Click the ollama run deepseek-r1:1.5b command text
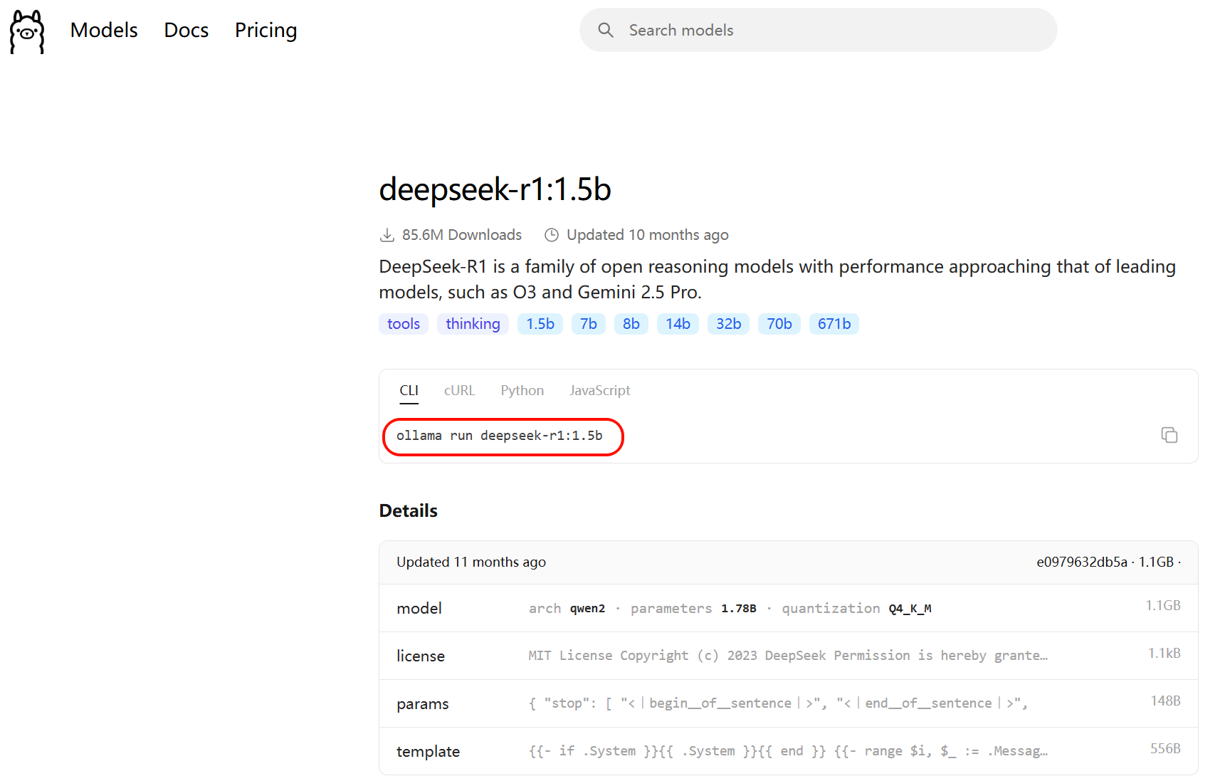Viewport: 1225px width, 781px height. point(500,436)
